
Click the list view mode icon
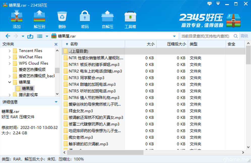40,36
